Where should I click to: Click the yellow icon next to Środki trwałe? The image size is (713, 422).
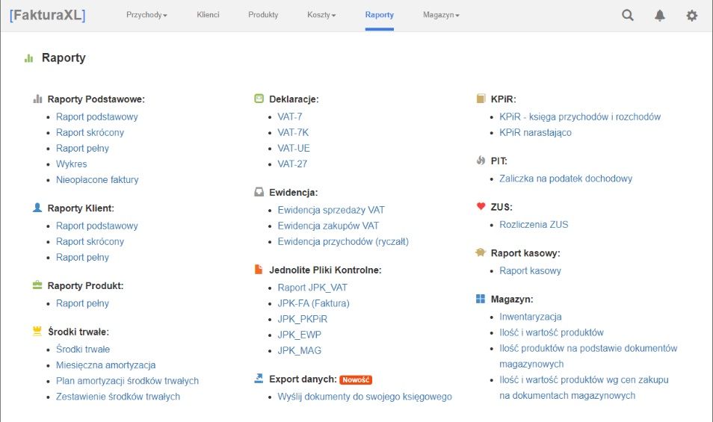click(x=37, y=331)
